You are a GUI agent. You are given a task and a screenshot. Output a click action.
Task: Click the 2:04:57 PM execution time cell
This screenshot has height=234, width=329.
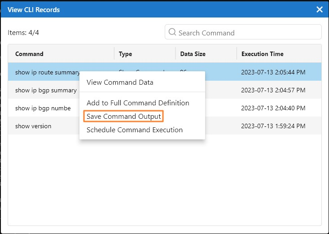pyautogui.click(x=273, y=90)
